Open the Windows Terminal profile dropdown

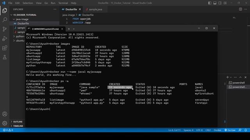tap(74, 29)
